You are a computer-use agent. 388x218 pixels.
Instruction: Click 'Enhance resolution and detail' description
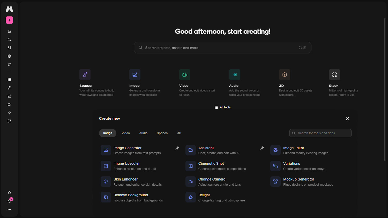[x=135, y=169]
